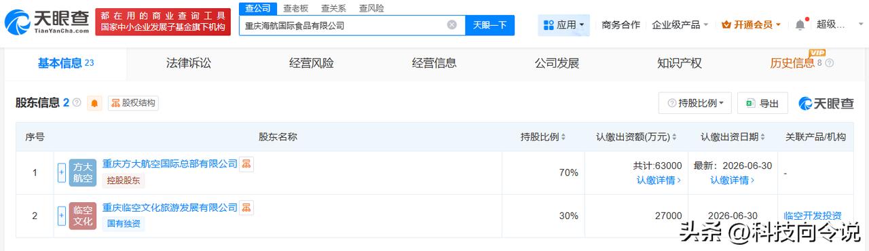Click the help icon next to 股东信息 count
Screen dimensions: 869x251
tap(77, 103)
